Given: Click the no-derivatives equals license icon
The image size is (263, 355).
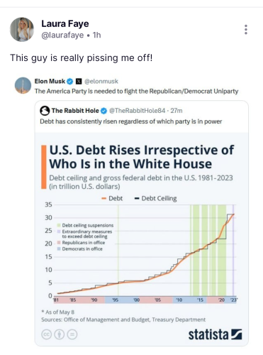Looking at the screenshot, I should (72, 334).
